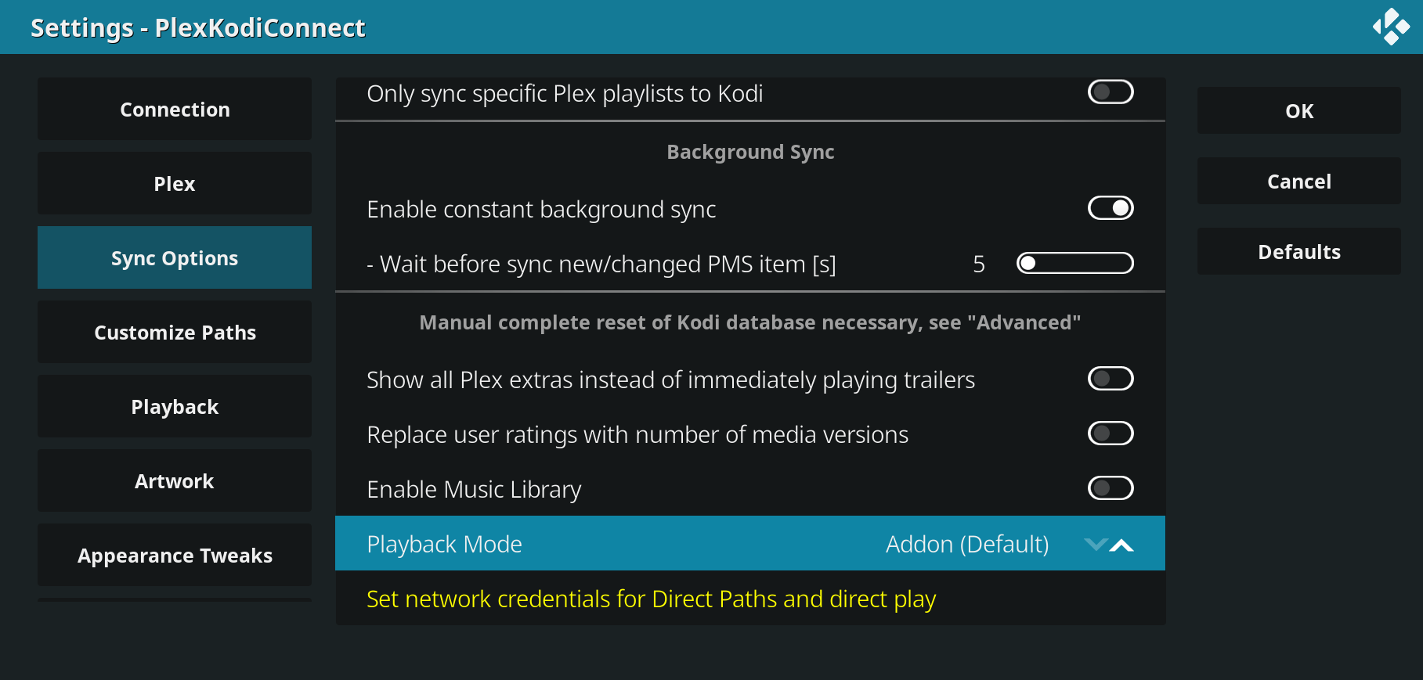Expand the Playback Mode dropdown with down chevron

(1096, 545)
